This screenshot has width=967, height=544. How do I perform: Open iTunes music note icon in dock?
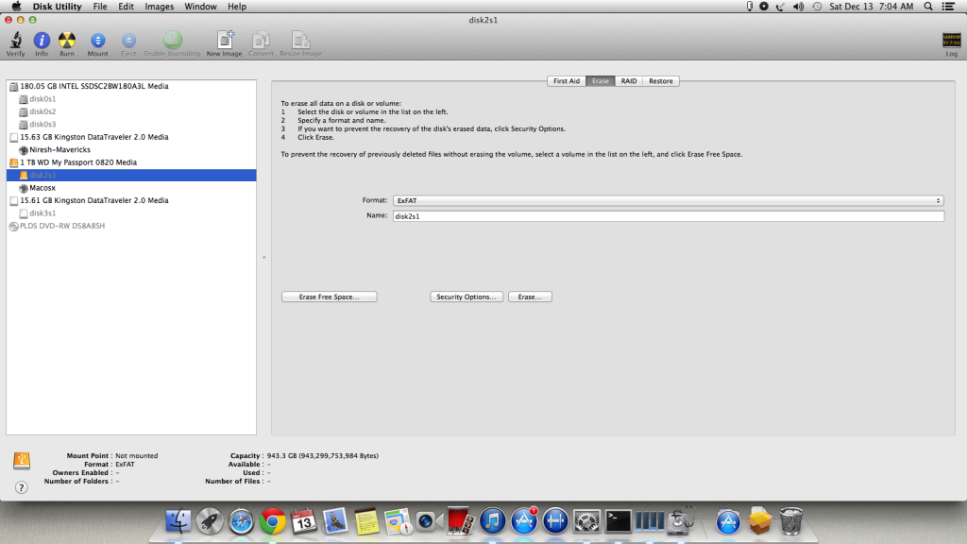point(492,521)
